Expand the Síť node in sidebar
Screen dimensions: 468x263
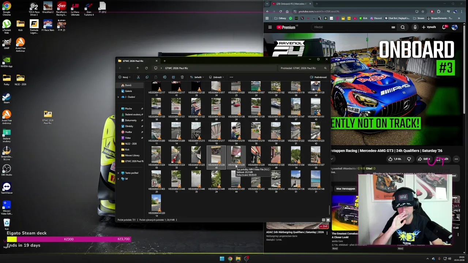[118, 179]
